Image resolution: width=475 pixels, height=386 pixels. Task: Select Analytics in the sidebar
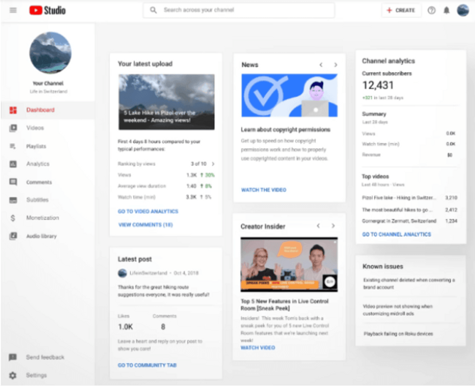[38, 164]
